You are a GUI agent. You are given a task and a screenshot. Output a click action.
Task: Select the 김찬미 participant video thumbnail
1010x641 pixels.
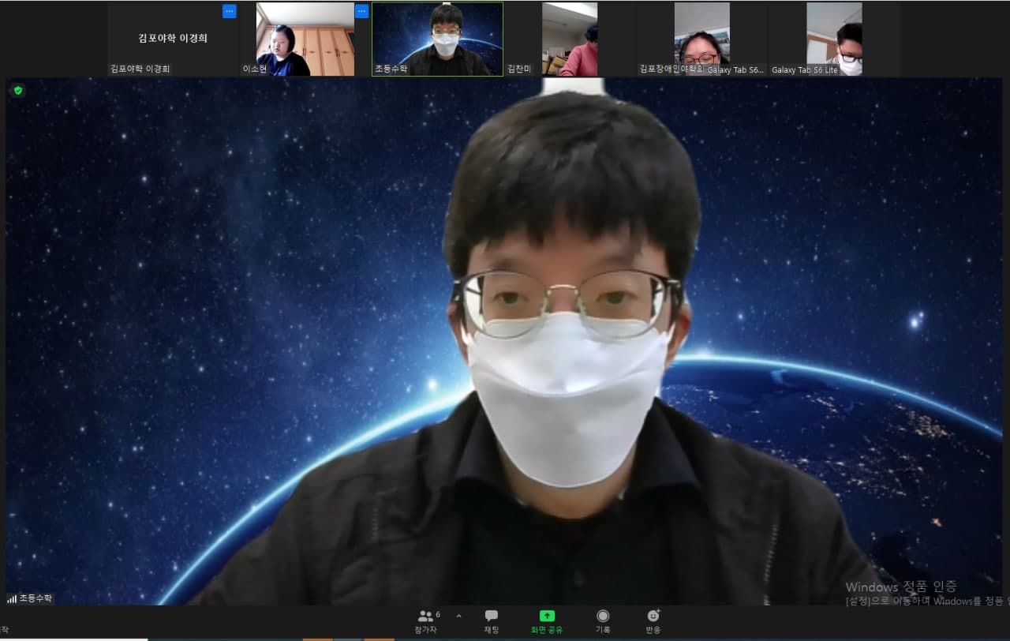(570, 39)
